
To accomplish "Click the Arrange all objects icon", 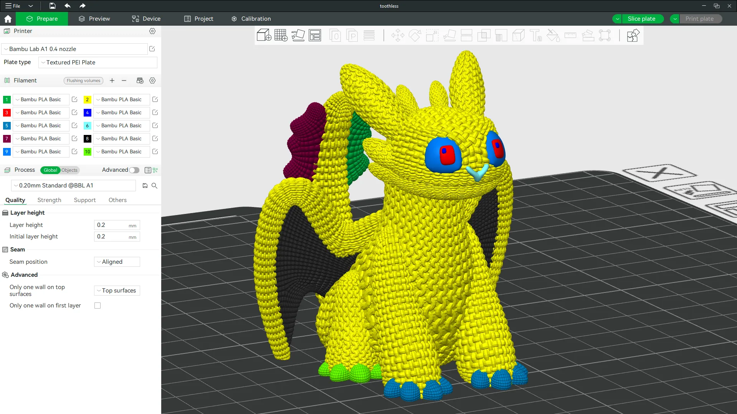I will click(315, 36).
